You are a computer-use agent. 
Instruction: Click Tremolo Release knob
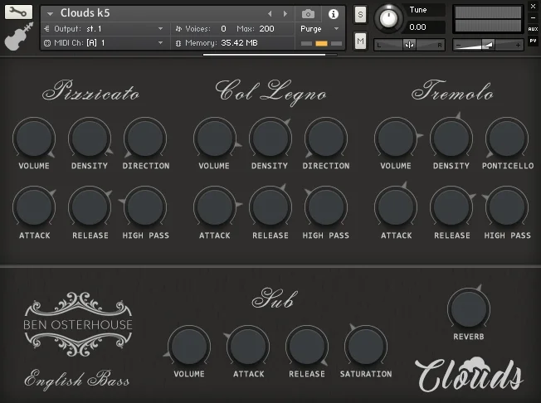point(451,207)
